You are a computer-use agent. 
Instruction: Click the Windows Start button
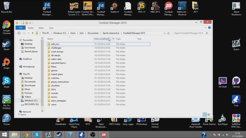[x=4, y=135]
